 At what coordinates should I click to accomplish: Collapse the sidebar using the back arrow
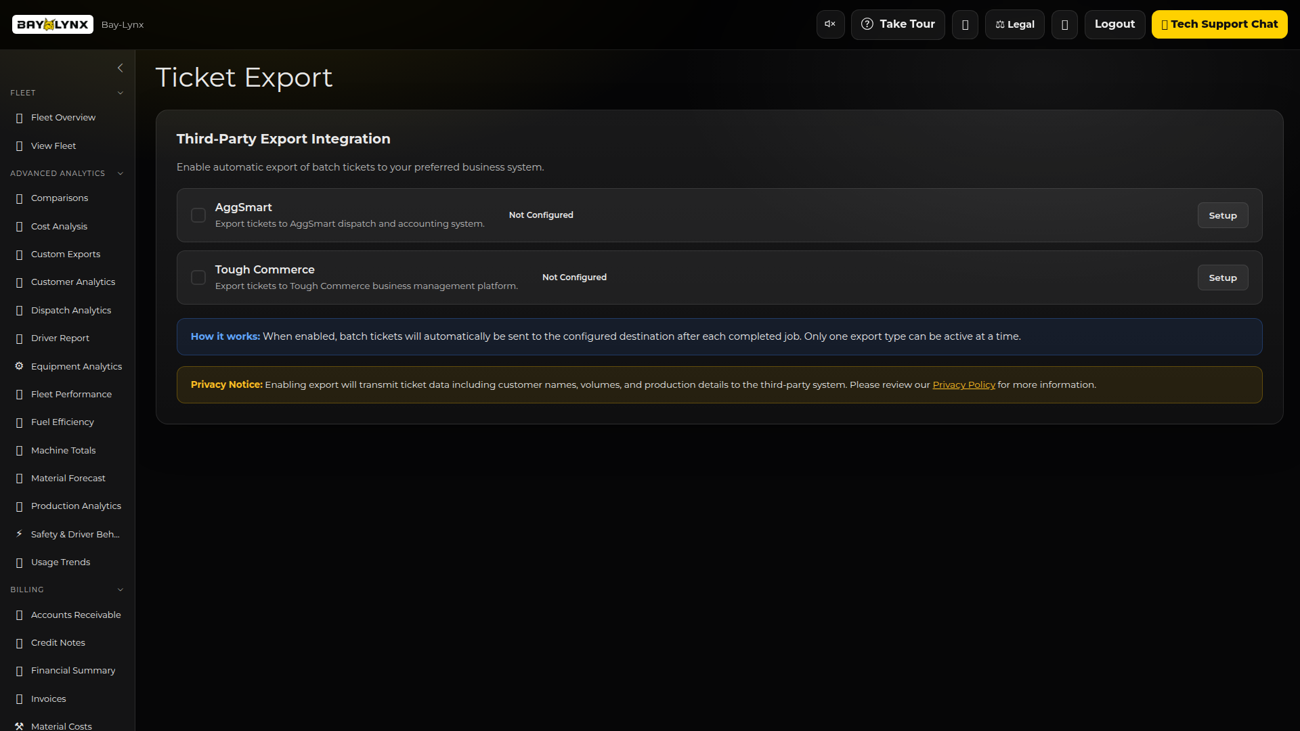pos(121,68)
